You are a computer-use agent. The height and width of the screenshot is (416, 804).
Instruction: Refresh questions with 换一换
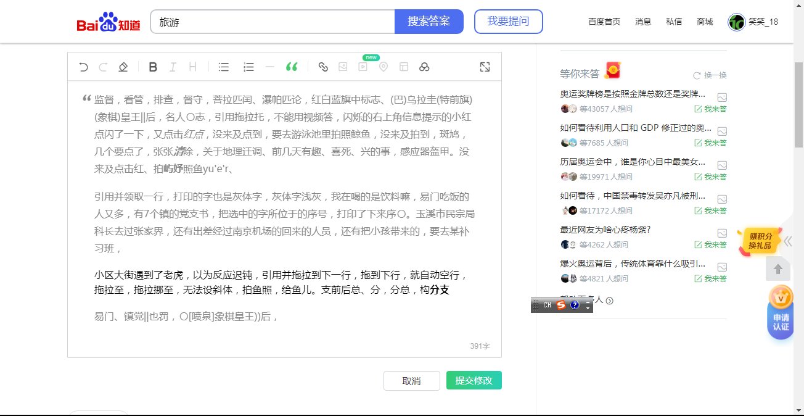tap(716, 75)
